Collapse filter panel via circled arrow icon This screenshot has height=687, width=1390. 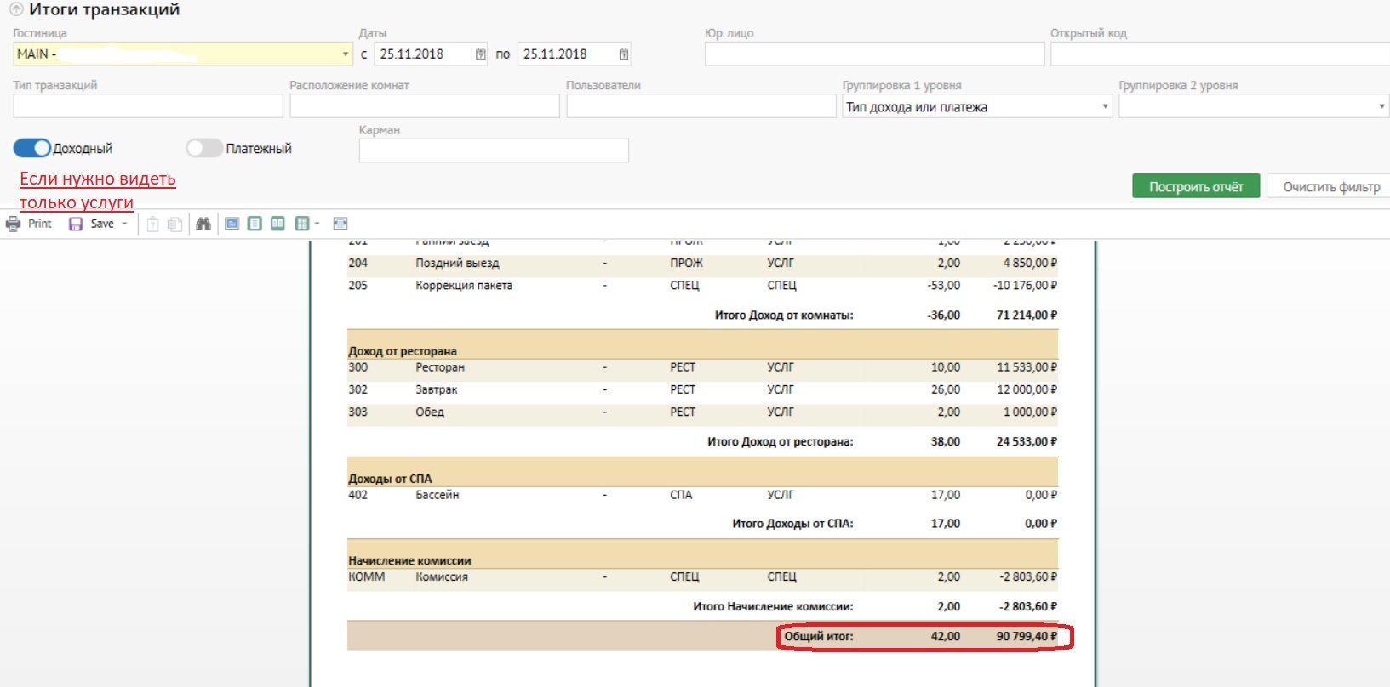tap(16, 10)
